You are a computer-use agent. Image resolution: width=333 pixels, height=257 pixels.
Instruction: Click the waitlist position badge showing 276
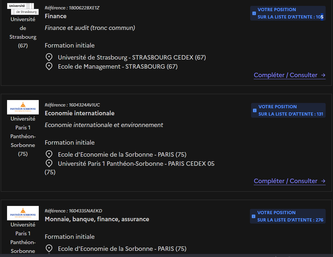(x=288, y=216)
